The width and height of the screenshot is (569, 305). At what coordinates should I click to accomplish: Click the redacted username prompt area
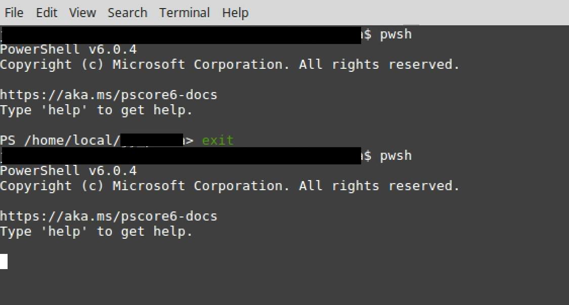click(x=152, y=140)
